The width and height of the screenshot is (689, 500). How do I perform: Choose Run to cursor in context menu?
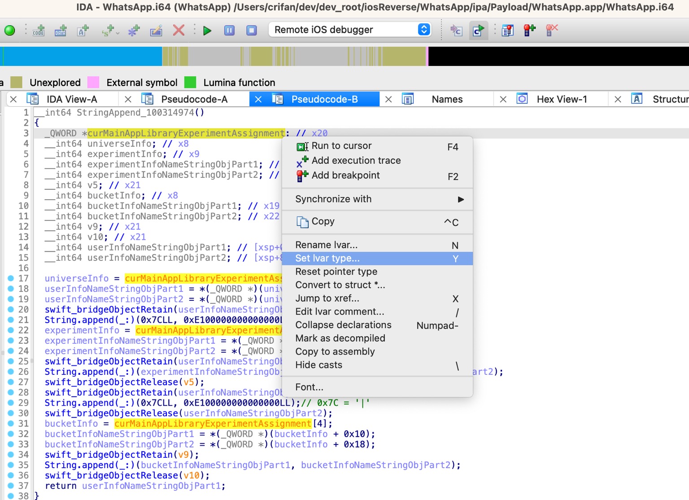click(x=377, y=146)
